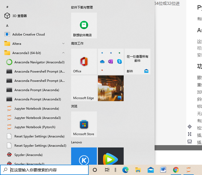The height and width of the screenshot is (175, 202).
Task: Open Microsoft Edge tile
Action: tap(84, 88)
